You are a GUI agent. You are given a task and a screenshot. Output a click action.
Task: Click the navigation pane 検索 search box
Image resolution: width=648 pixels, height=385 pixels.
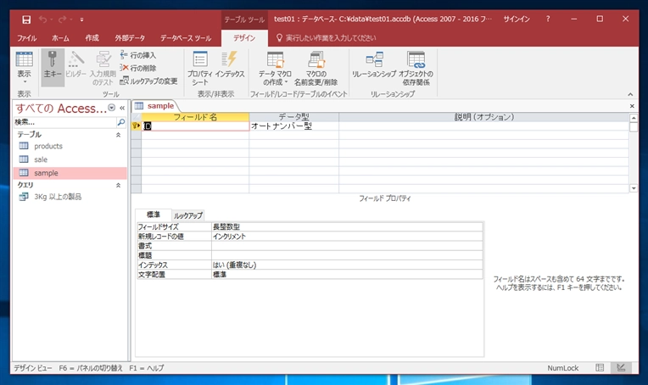pyautogui.click(x=64, y=122)
